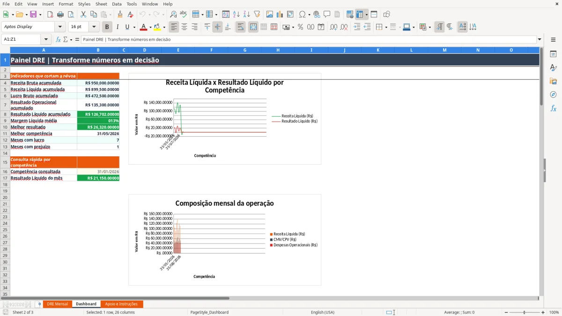Viewport: 562px width, 316px height.
Task: Open the Data menu
Action: coord(117,4)
